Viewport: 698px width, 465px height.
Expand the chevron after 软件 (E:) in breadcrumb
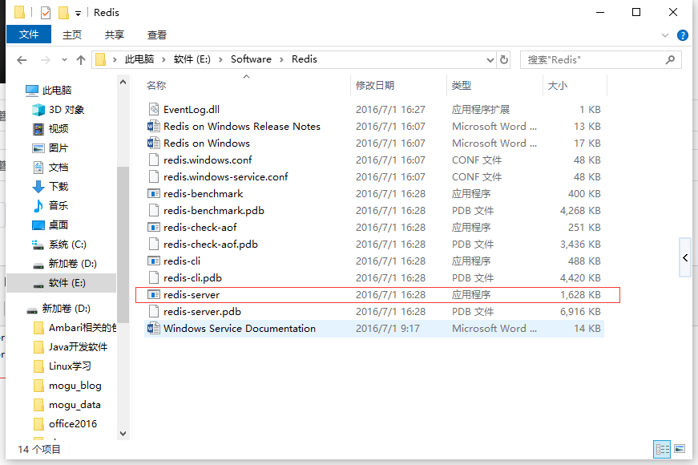click(221, 59)
